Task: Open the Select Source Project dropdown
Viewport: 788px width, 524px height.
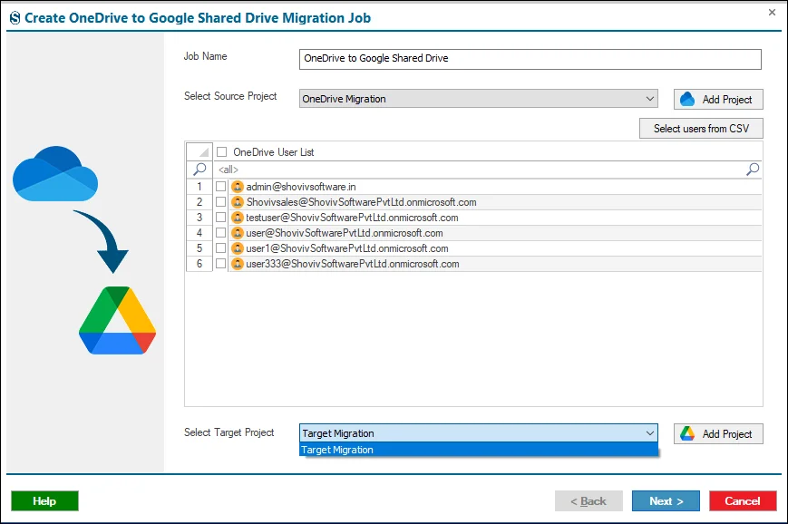Action: pos(479,99)
